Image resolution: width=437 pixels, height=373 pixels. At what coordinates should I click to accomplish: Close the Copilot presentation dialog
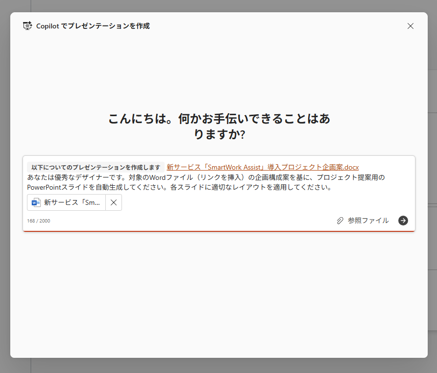[x=410, y=26]
